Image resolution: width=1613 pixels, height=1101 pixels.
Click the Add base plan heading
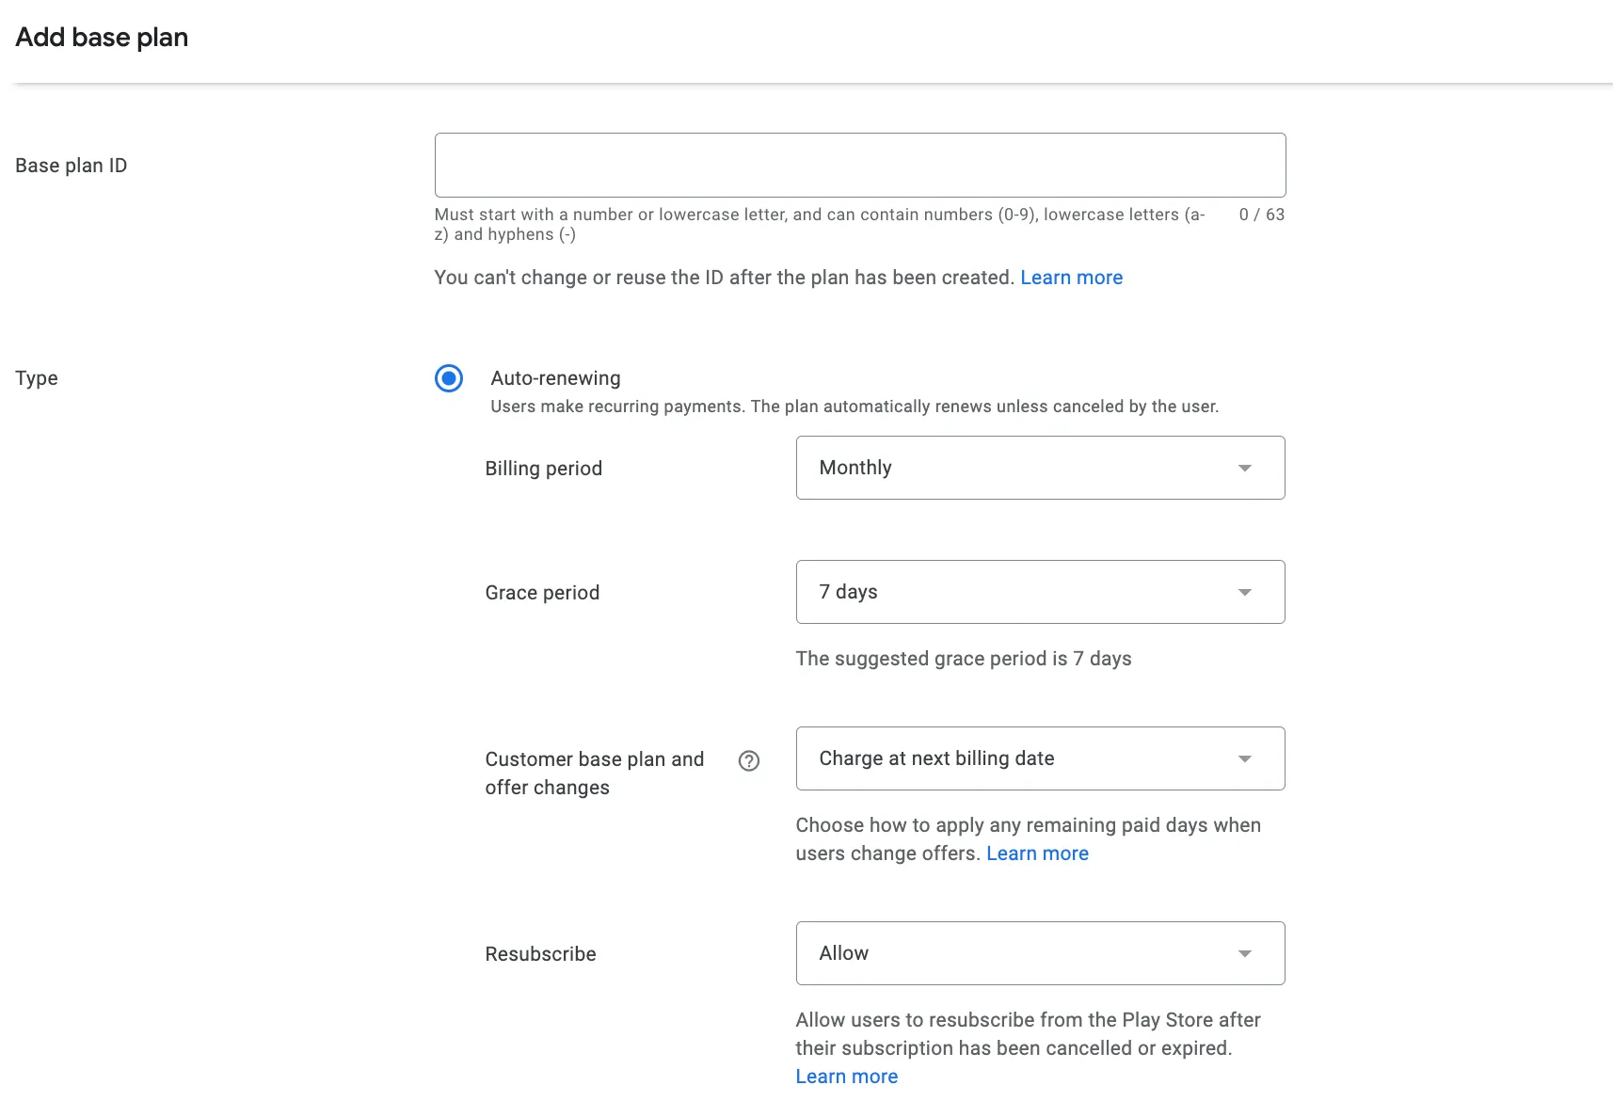point(102,38)
